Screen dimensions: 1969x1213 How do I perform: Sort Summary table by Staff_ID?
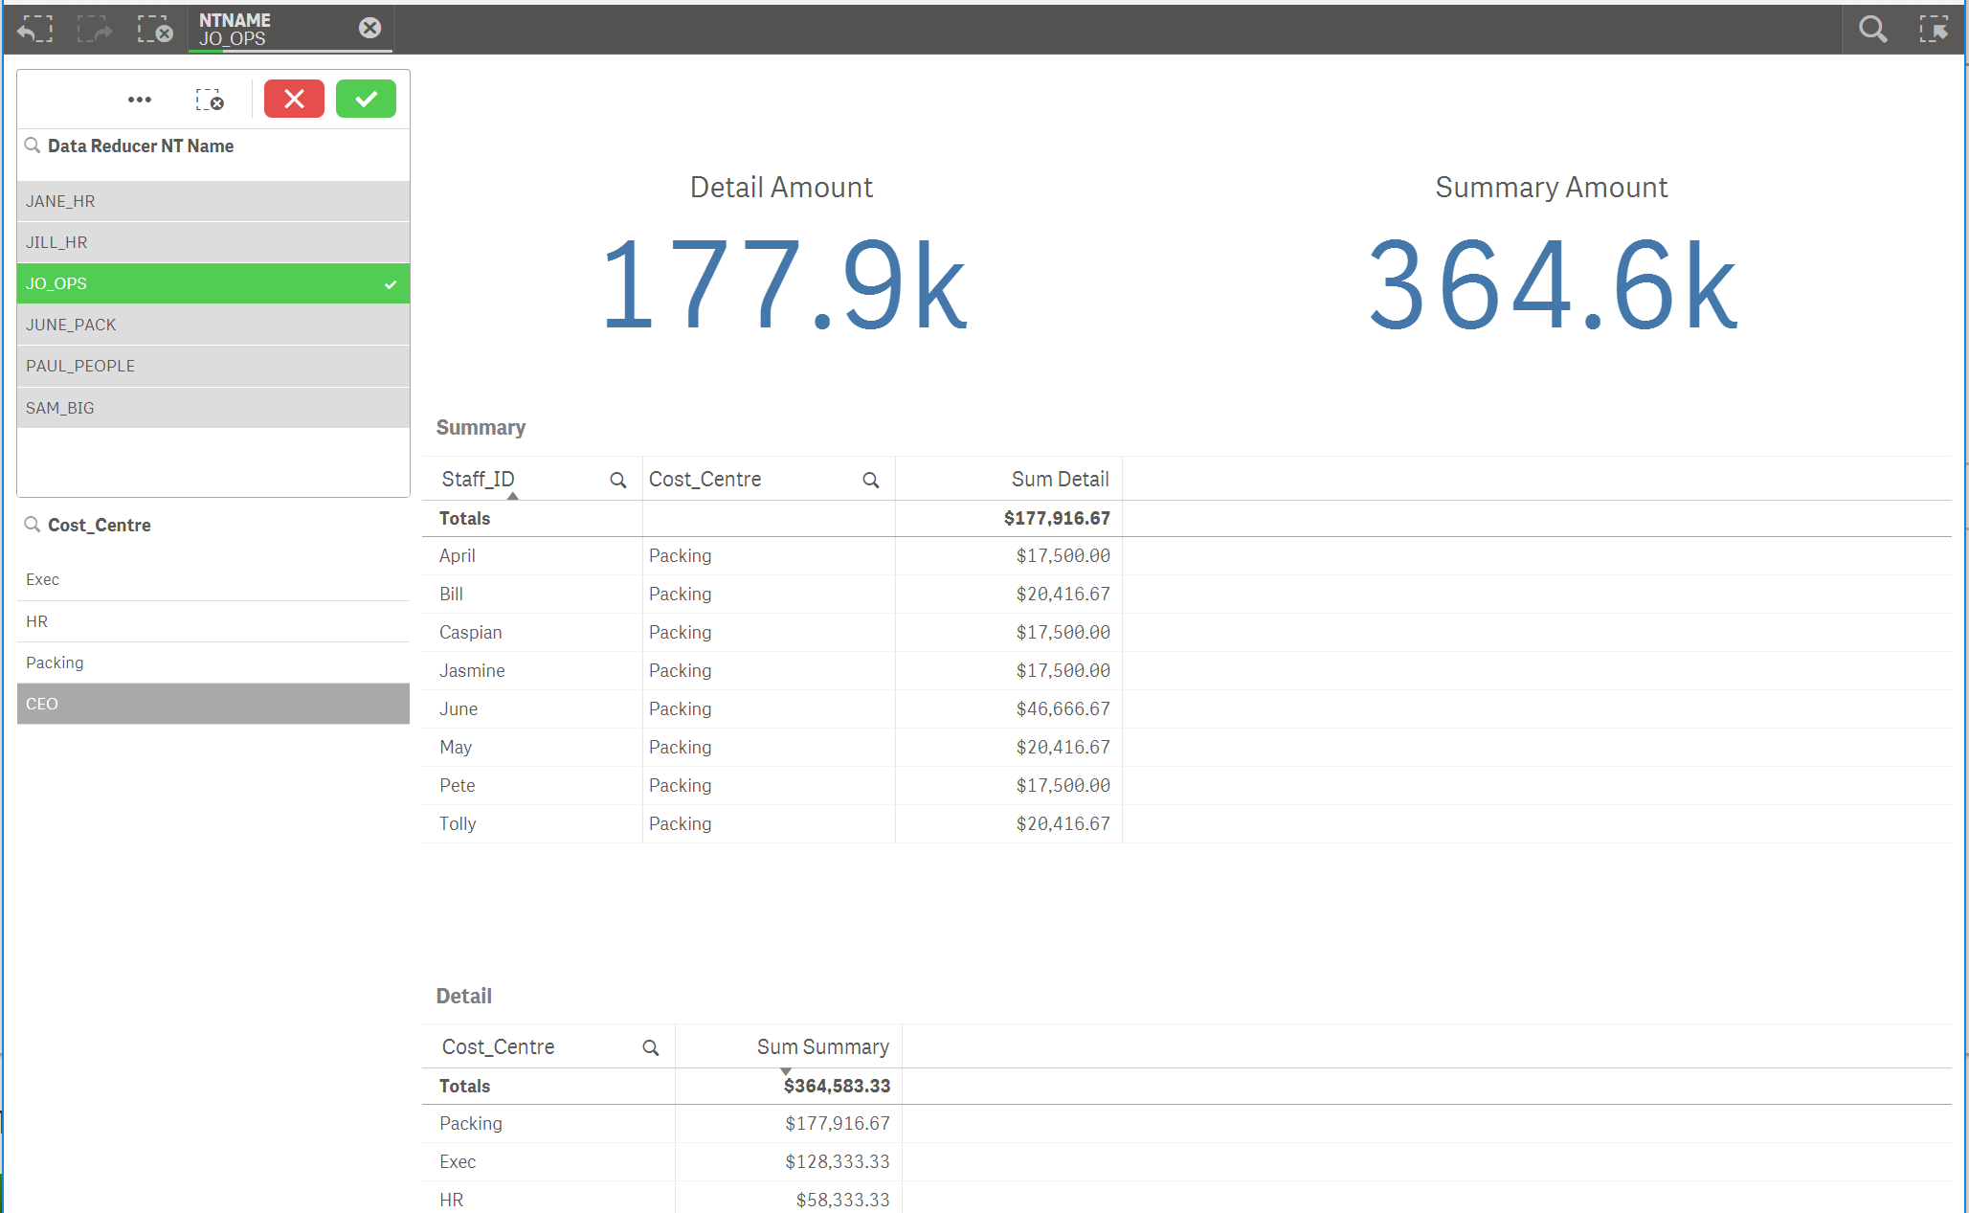[x=478, y=479]
